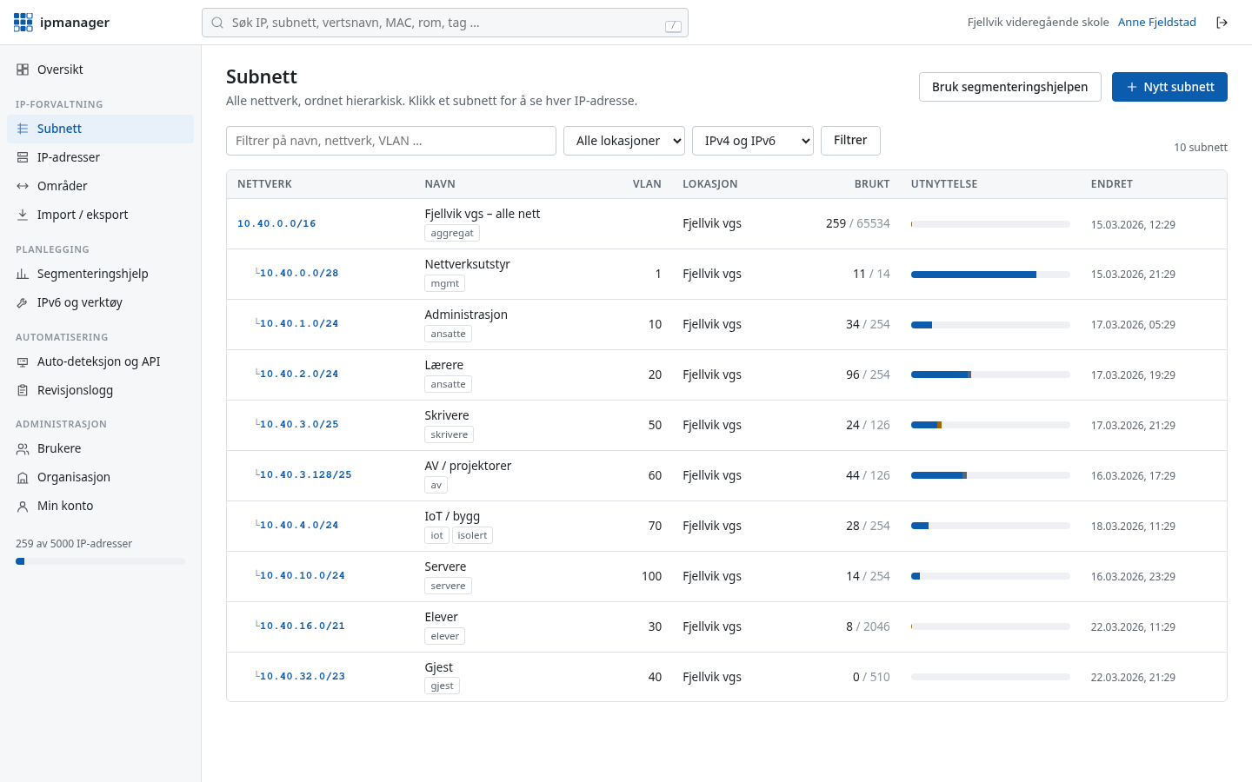Click the isolert tag on IoT / bygg
The width and height of the screenshot is (1252, 782).
coord(472,535)
